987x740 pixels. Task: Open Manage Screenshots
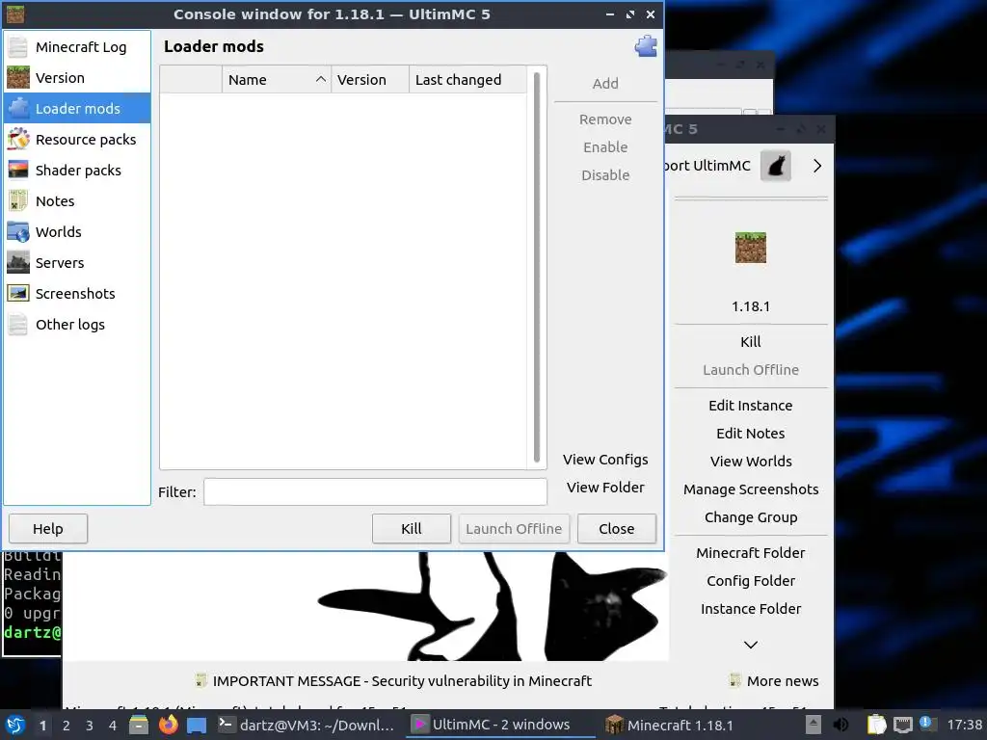pyautogui.click(x=751, y=489)
